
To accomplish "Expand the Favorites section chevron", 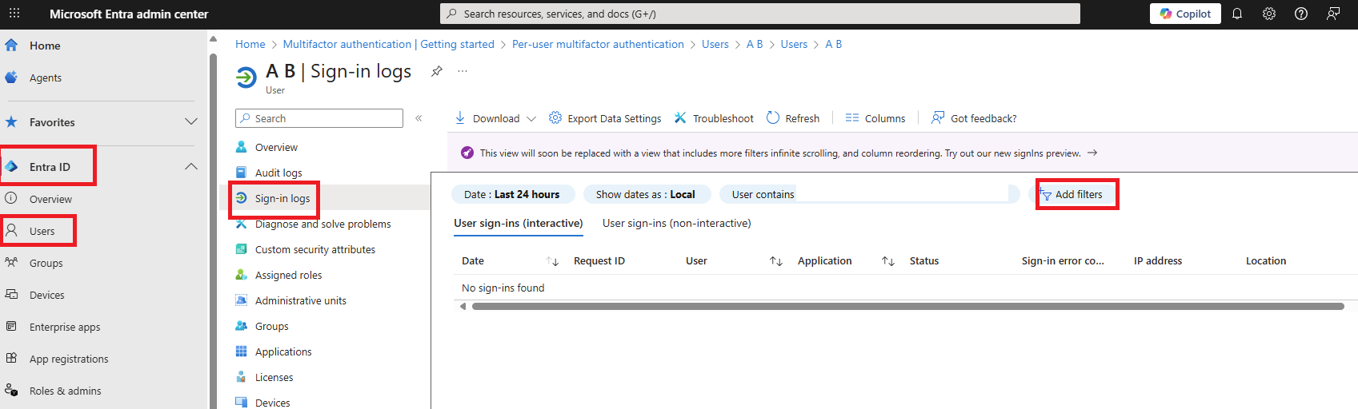I will (191, 122).
